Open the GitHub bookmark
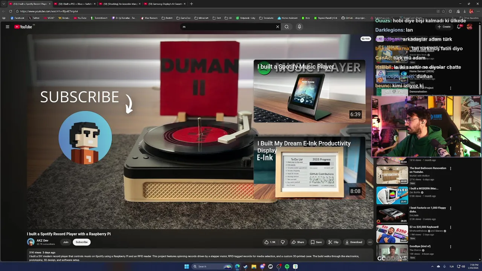The width and height of the screenshot is (482, 271). (354, 18)
